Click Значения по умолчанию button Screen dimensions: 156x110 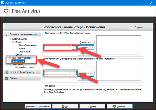(x=38, y=106)
